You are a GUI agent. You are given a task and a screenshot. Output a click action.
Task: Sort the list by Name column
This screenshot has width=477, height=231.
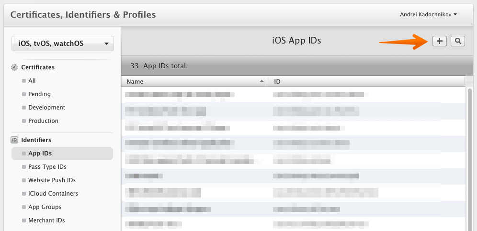click(194, 82)
